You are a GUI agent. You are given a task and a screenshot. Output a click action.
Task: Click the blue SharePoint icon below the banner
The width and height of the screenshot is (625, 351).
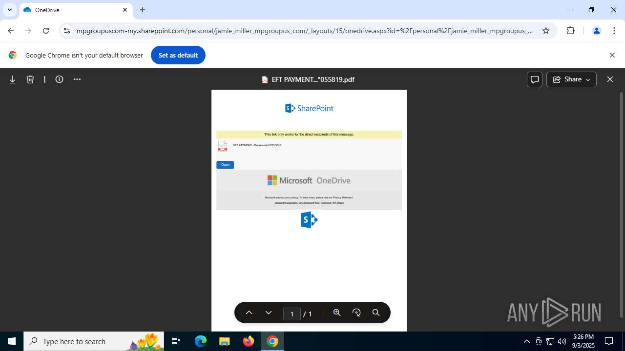tap(309, 220)
